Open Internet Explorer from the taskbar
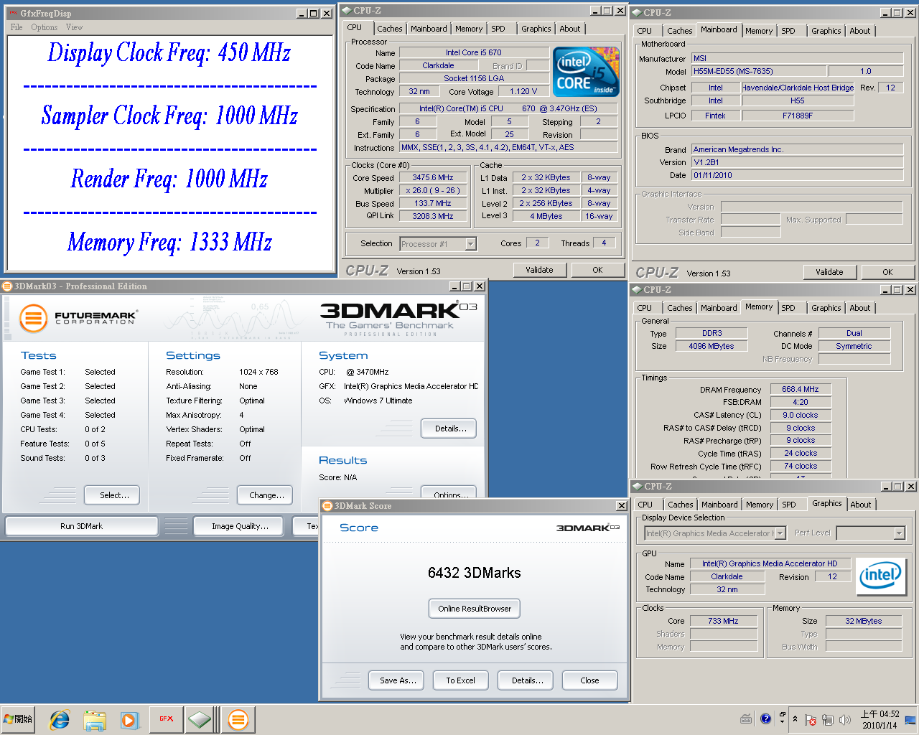This screenshot has width=919, height=735. (59, 719)
